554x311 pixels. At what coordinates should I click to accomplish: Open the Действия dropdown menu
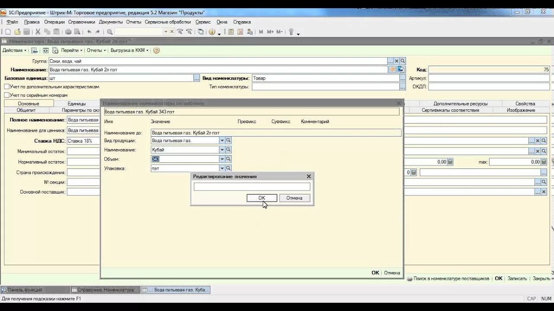coord(14,50)
